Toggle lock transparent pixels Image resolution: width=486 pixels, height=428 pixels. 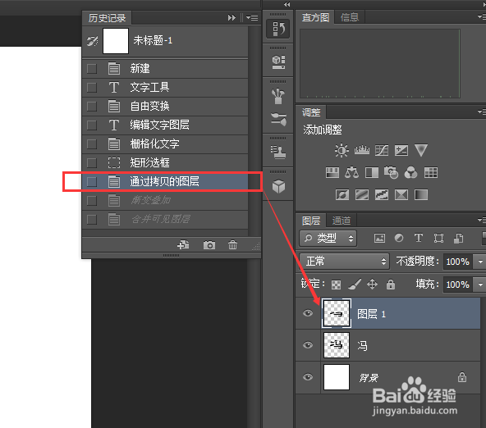pyautogui.click(x=336, y=285)
